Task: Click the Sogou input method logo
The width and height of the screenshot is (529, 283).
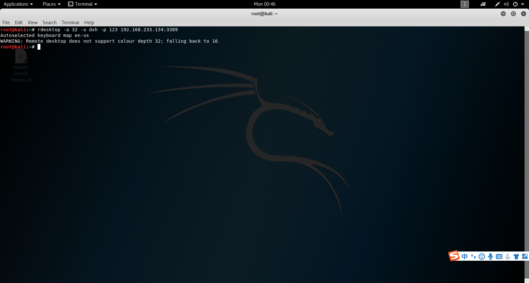Action: pos(454,256)
